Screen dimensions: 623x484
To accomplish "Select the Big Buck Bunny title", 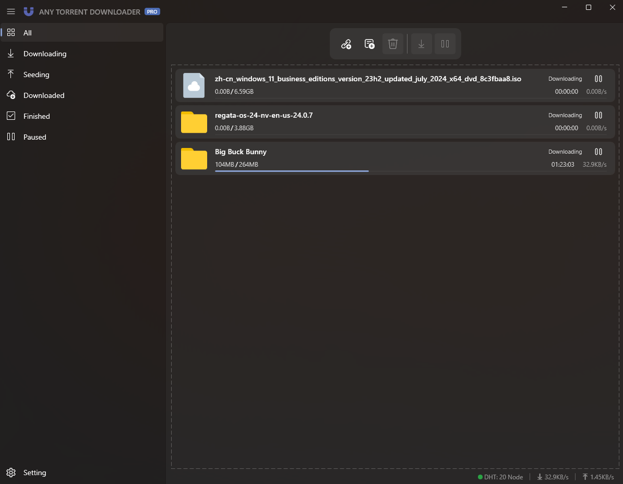I will tap(241, 152).
